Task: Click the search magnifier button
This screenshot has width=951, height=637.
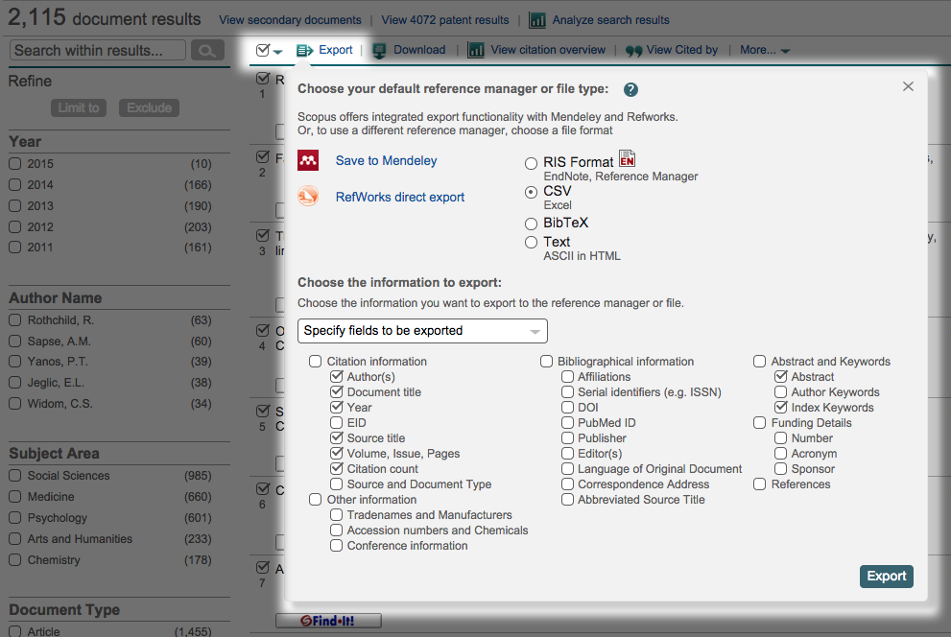Action: pos(207,50)
